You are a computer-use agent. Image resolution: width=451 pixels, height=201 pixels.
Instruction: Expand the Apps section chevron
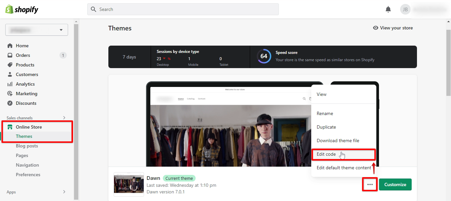click(64, 192)
